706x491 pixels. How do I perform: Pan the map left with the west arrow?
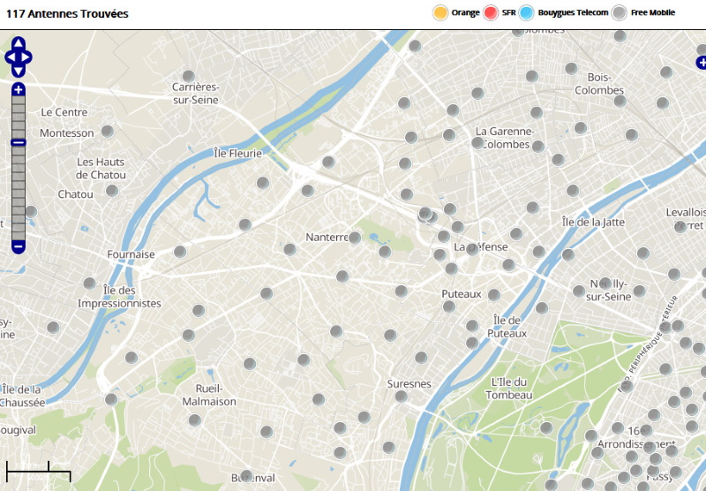[x=11, y=57]
